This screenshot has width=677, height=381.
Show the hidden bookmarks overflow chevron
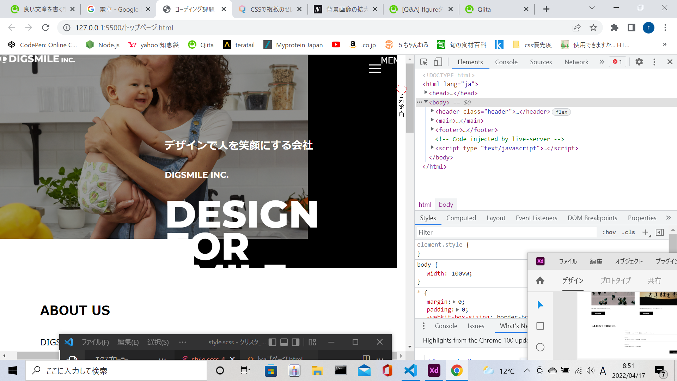(x=665, y=44)
